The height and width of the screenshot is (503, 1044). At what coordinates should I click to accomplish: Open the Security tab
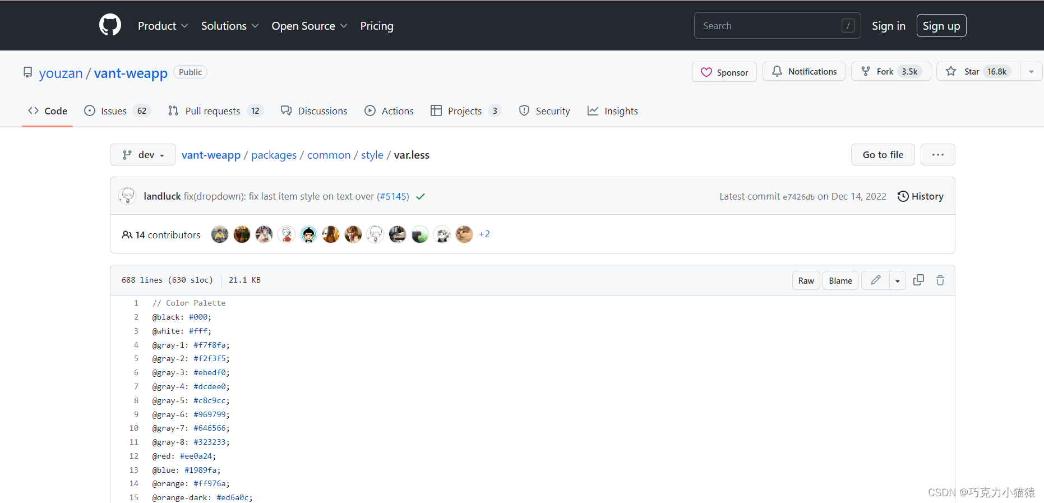(544, 111)
